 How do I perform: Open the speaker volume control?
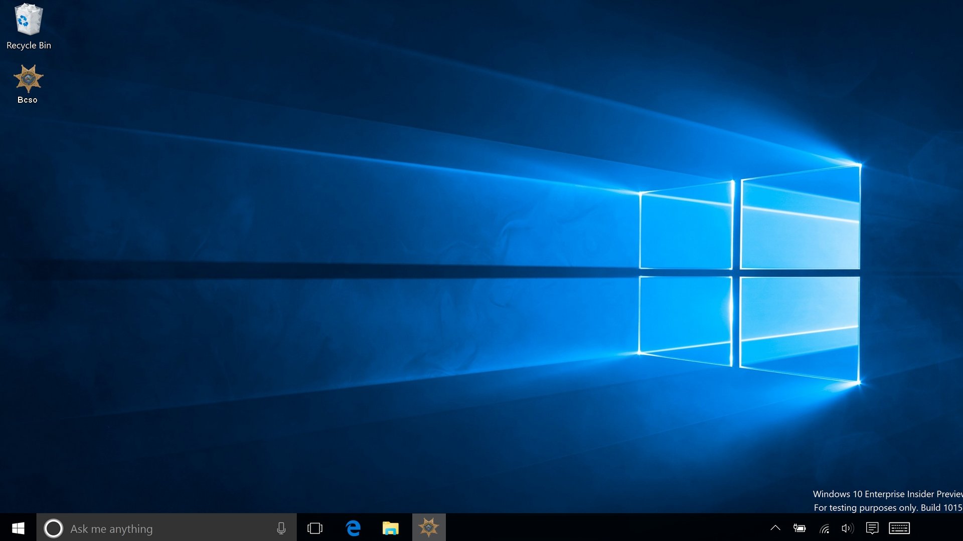coord(848,528)
